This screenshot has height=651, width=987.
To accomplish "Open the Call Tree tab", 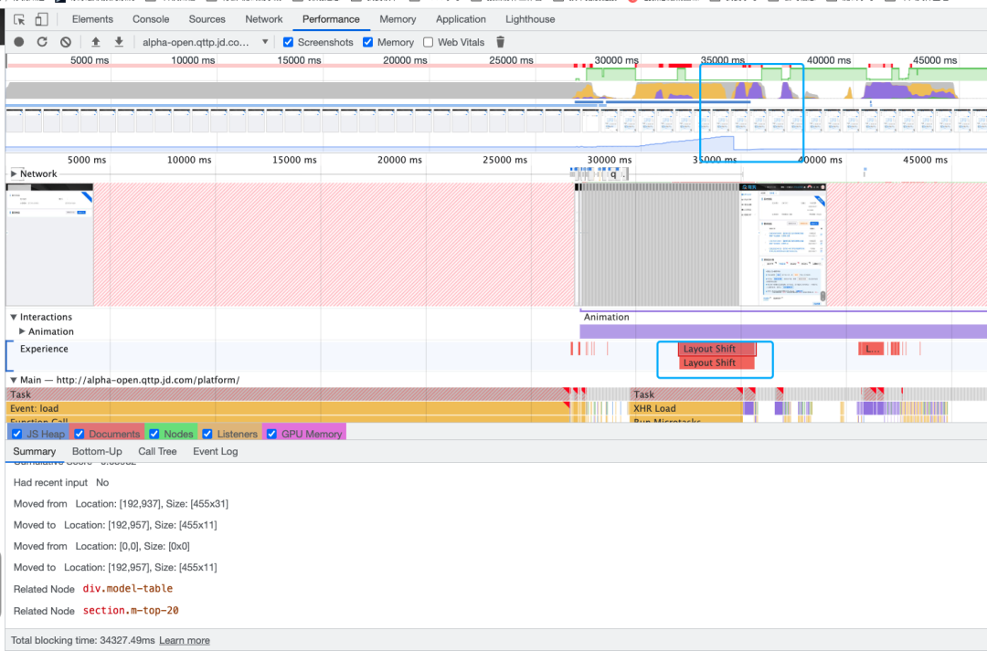I will point(157,452).
